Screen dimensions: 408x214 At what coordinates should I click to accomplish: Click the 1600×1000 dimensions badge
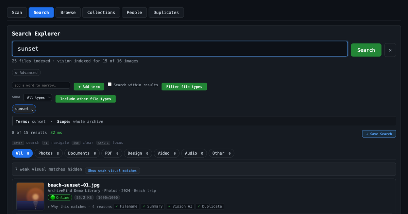(x=108, y=197)
